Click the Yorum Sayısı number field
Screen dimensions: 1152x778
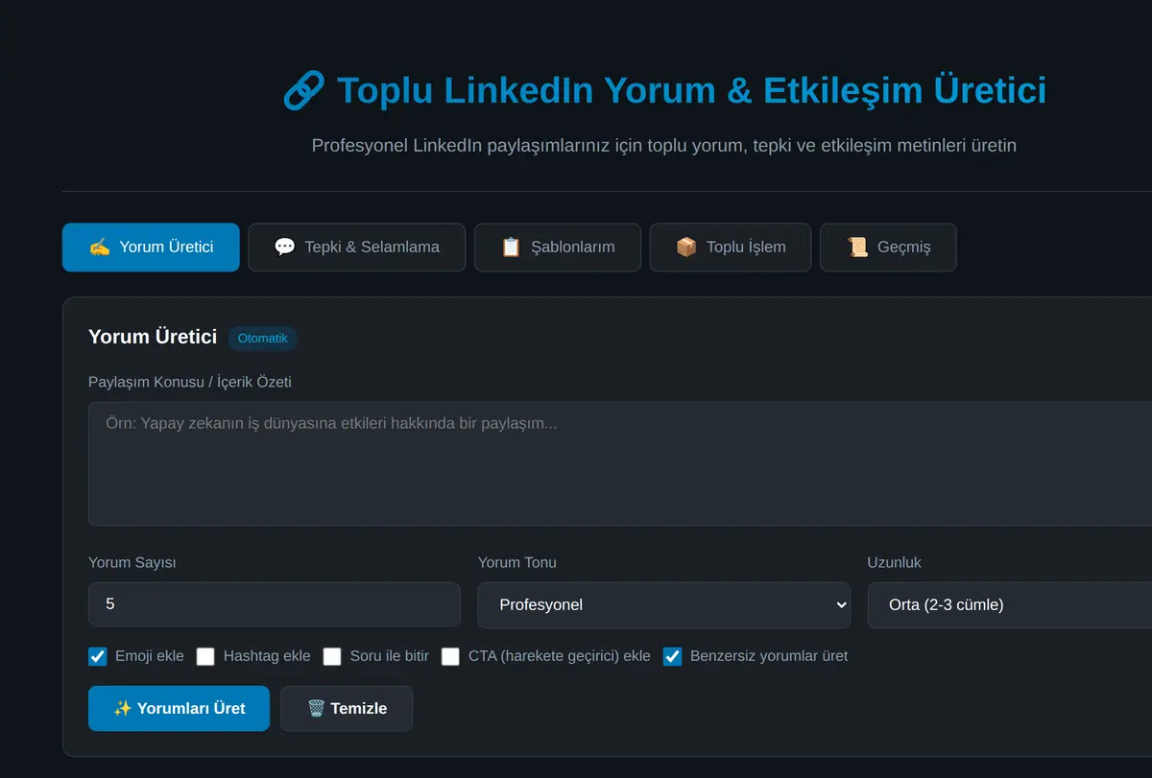[275, 605]
